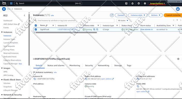Open the Tags tab
Image resolution: width=182 pixels, height=99 pixels.
point(129,66)
